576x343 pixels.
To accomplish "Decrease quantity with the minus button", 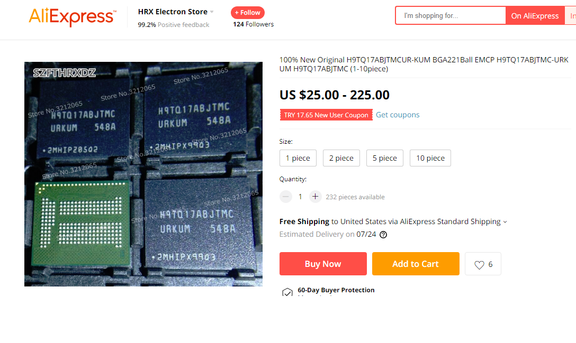I will [285, 197].
